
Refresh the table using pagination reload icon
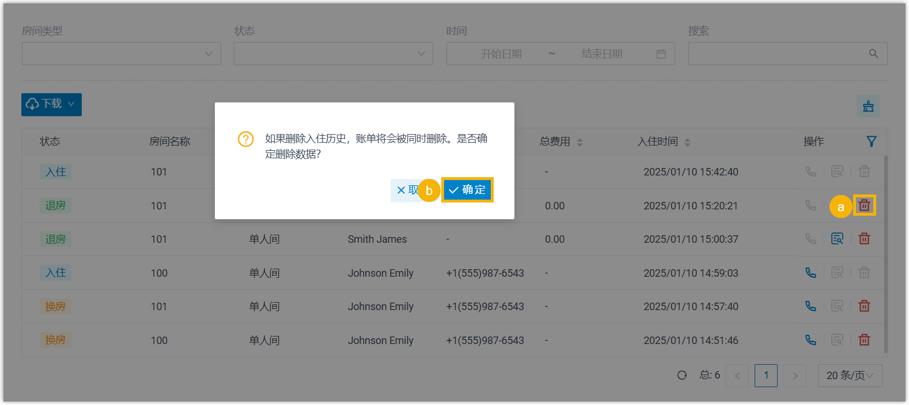(x=682, y=375)
